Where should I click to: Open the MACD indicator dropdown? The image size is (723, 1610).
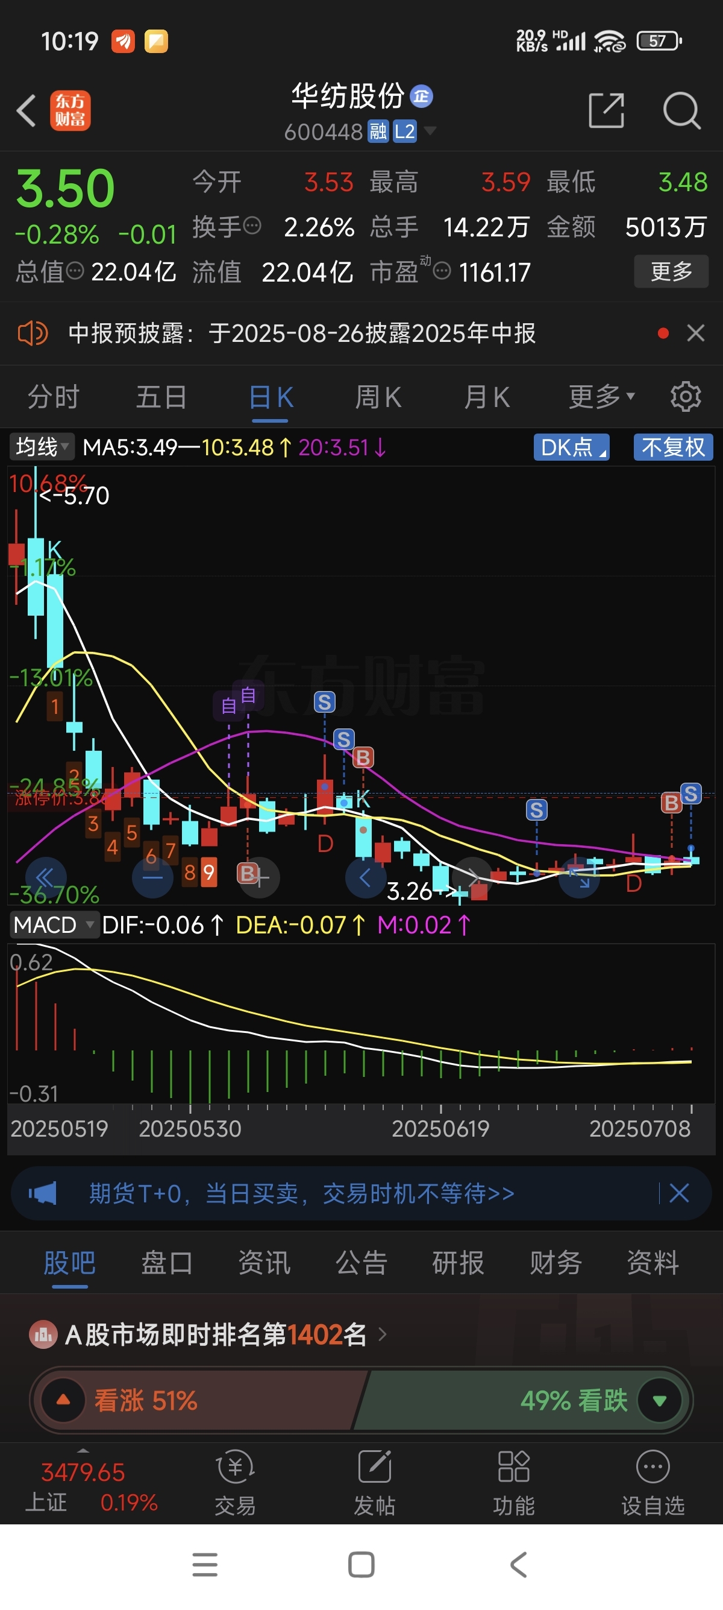[x=54, y=925]
